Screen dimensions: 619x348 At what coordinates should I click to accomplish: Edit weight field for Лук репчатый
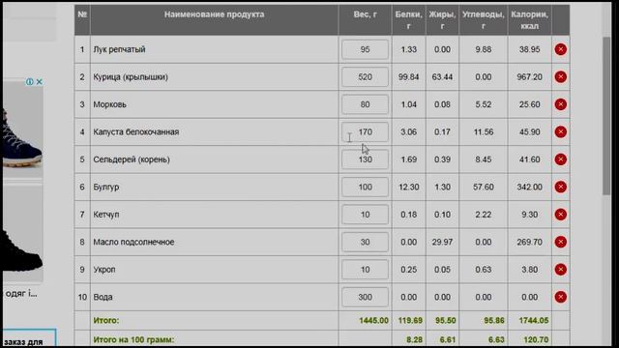pyautogui.click(x=365, y=49)
